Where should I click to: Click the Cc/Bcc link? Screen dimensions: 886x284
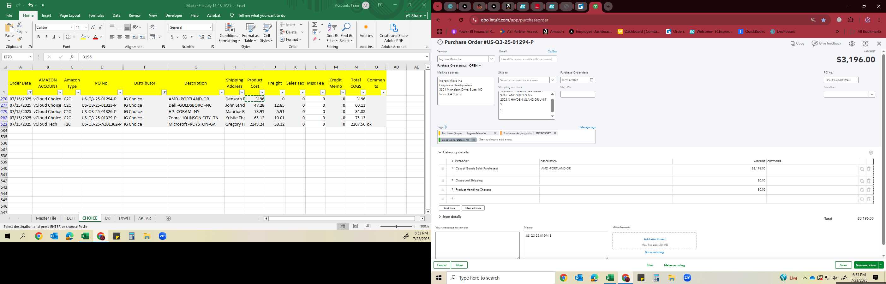552,51
